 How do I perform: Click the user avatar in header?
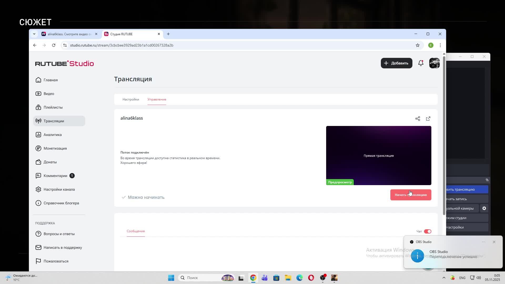434,63
